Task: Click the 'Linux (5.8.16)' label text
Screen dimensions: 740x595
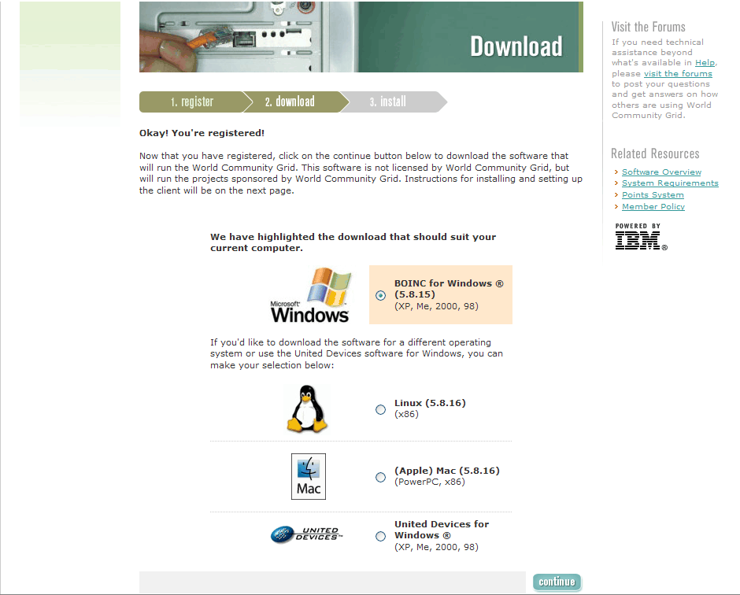Action: (430, 403)
